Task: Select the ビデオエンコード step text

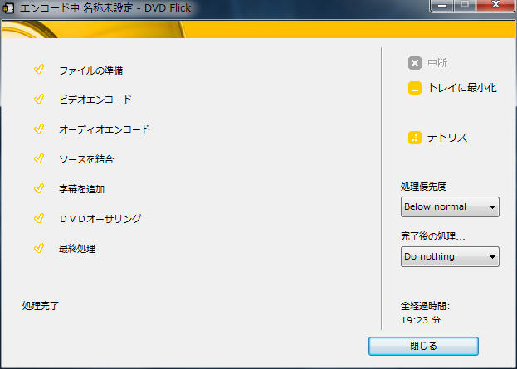Action: point(95,100)
